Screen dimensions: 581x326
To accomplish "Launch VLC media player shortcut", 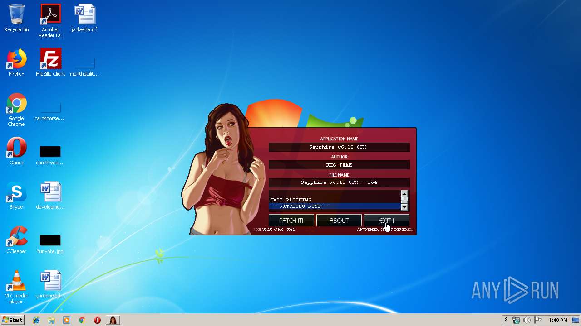I will tap(16, 287).
